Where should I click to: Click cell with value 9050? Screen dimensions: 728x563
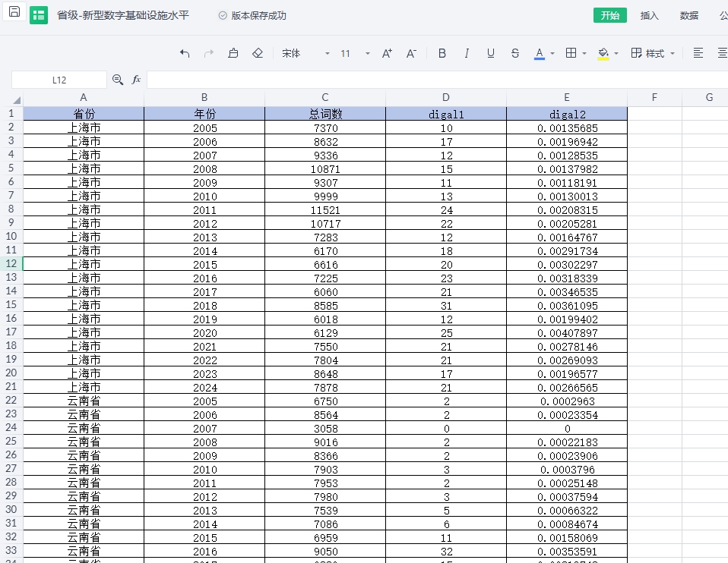tap(325, 551)
